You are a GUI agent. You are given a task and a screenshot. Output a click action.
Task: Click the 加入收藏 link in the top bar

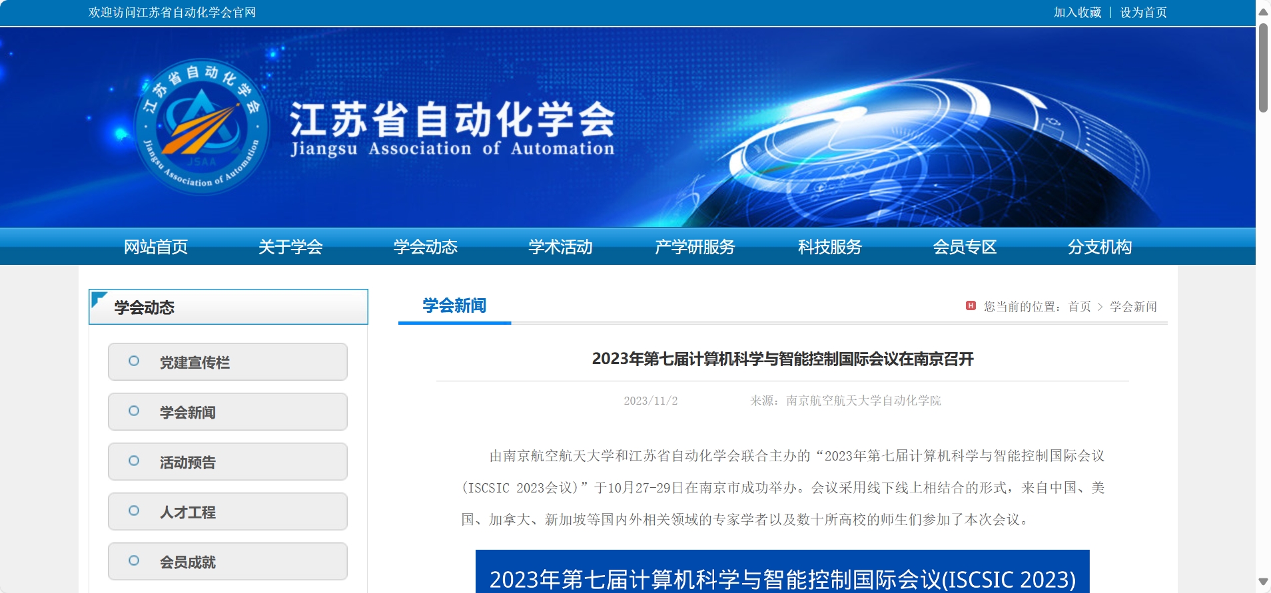[1077, 13]
